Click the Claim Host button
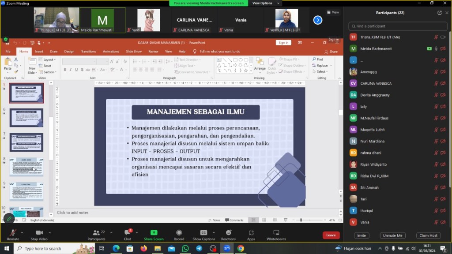Viewport: 452px width, 254px height. click(428, 235)
